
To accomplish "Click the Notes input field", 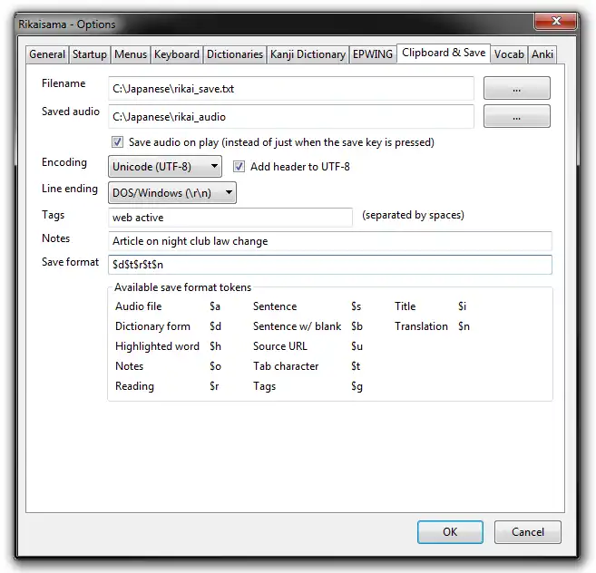I will 330,241.
